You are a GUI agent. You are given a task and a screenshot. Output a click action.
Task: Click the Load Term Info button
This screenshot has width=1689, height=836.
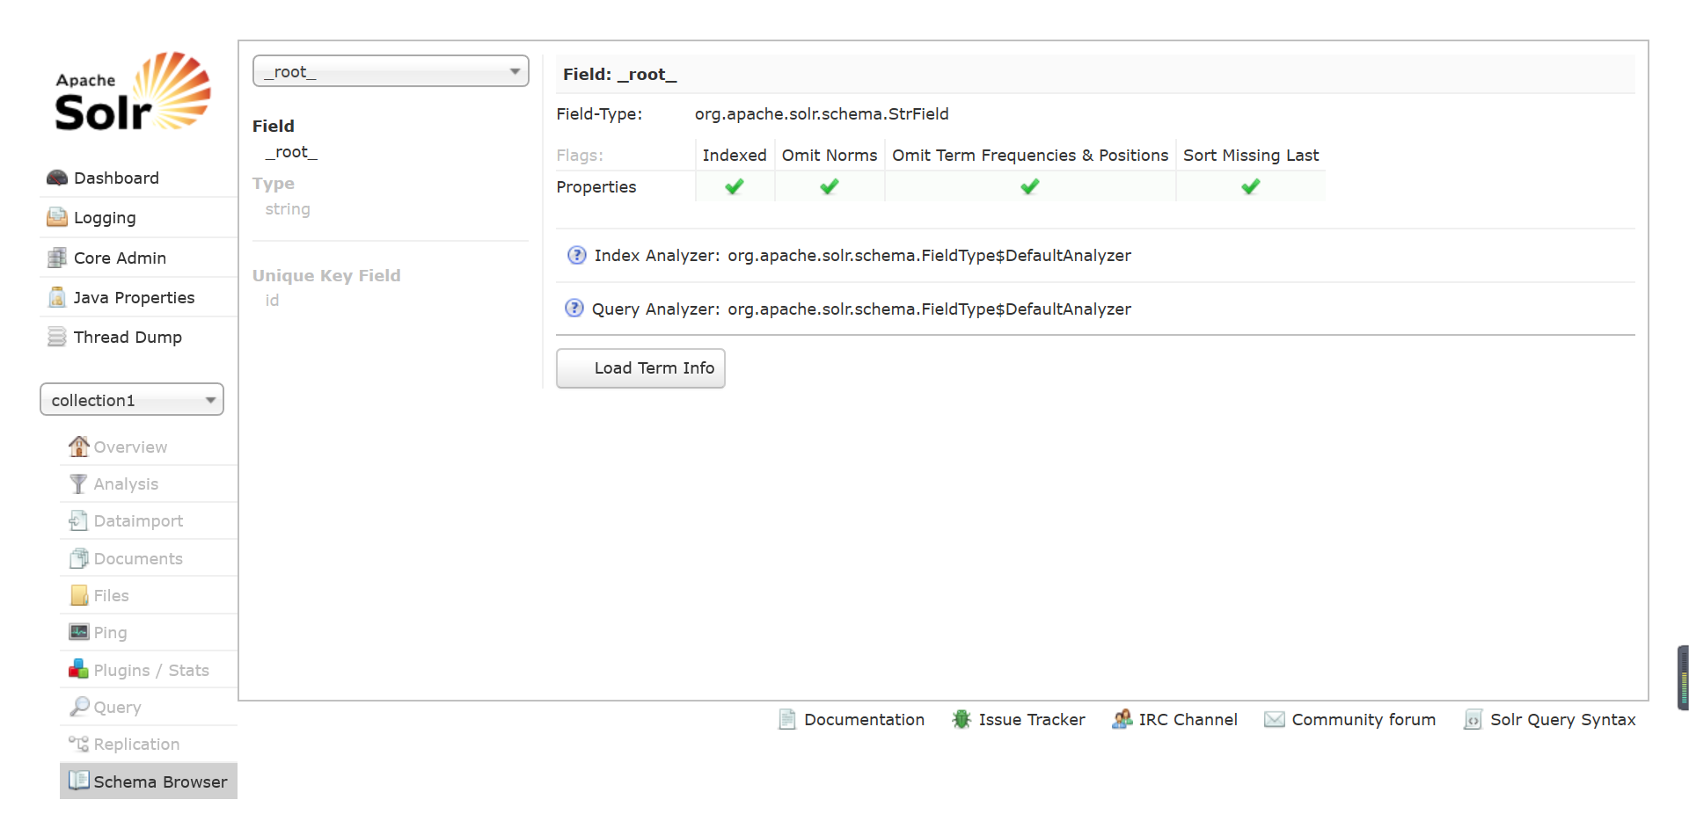[640, 367]
